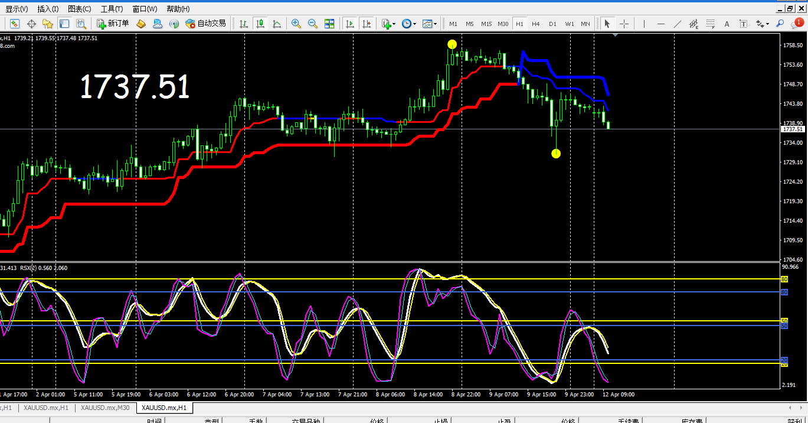Click the New Order (新订单) button
Viewport: 808px width, 423px height.
pyautogui.click(x=113, y=24)
